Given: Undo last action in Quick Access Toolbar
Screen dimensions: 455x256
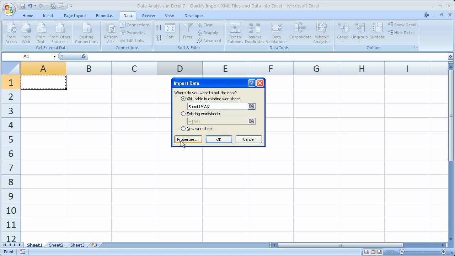Looking at the screenshot, I should coord(30,6).
